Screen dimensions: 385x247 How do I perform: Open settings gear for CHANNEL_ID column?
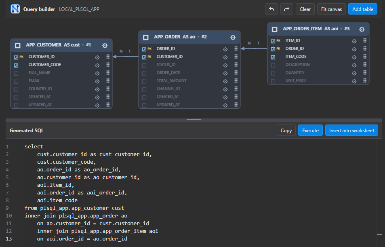[x=225, y=89]
